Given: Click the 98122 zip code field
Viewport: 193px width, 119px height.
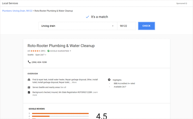Looking at the screenshot, I should coord(127,26).
